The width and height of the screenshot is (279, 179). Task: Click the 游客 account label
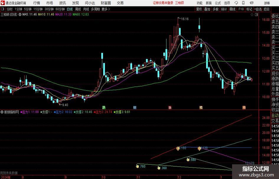pyautogui.click(x=267, y=3)
